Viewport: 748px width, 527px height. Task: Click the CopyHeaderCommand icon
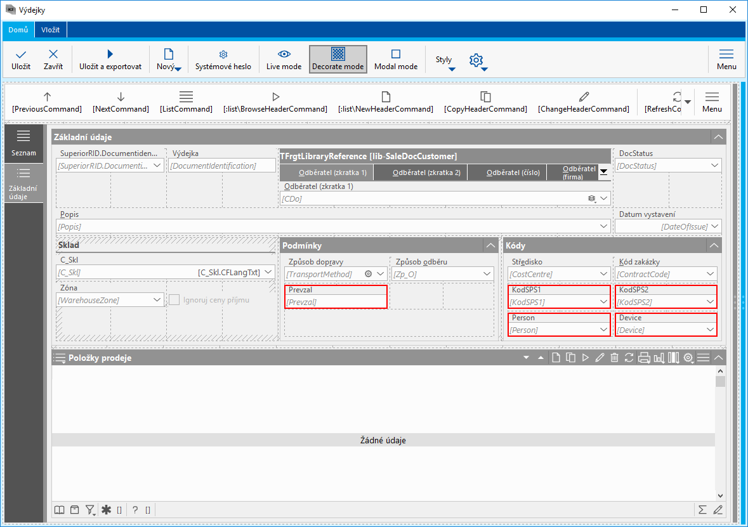point(485,97)
